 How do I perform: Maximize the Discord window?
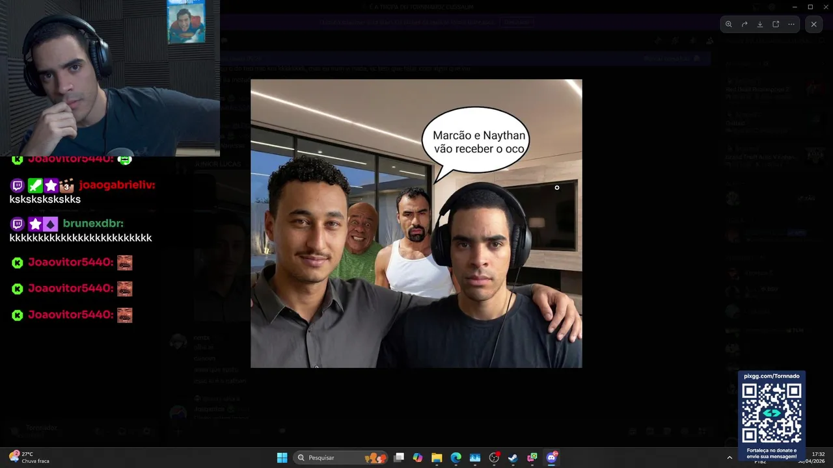[x=810, y=6]
